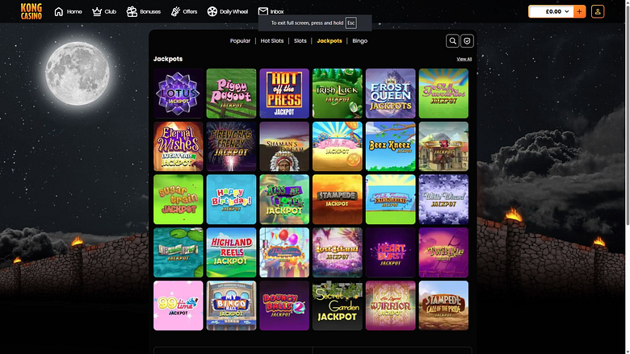
Task: Switch to the Bingo tab
Action: 359,41
